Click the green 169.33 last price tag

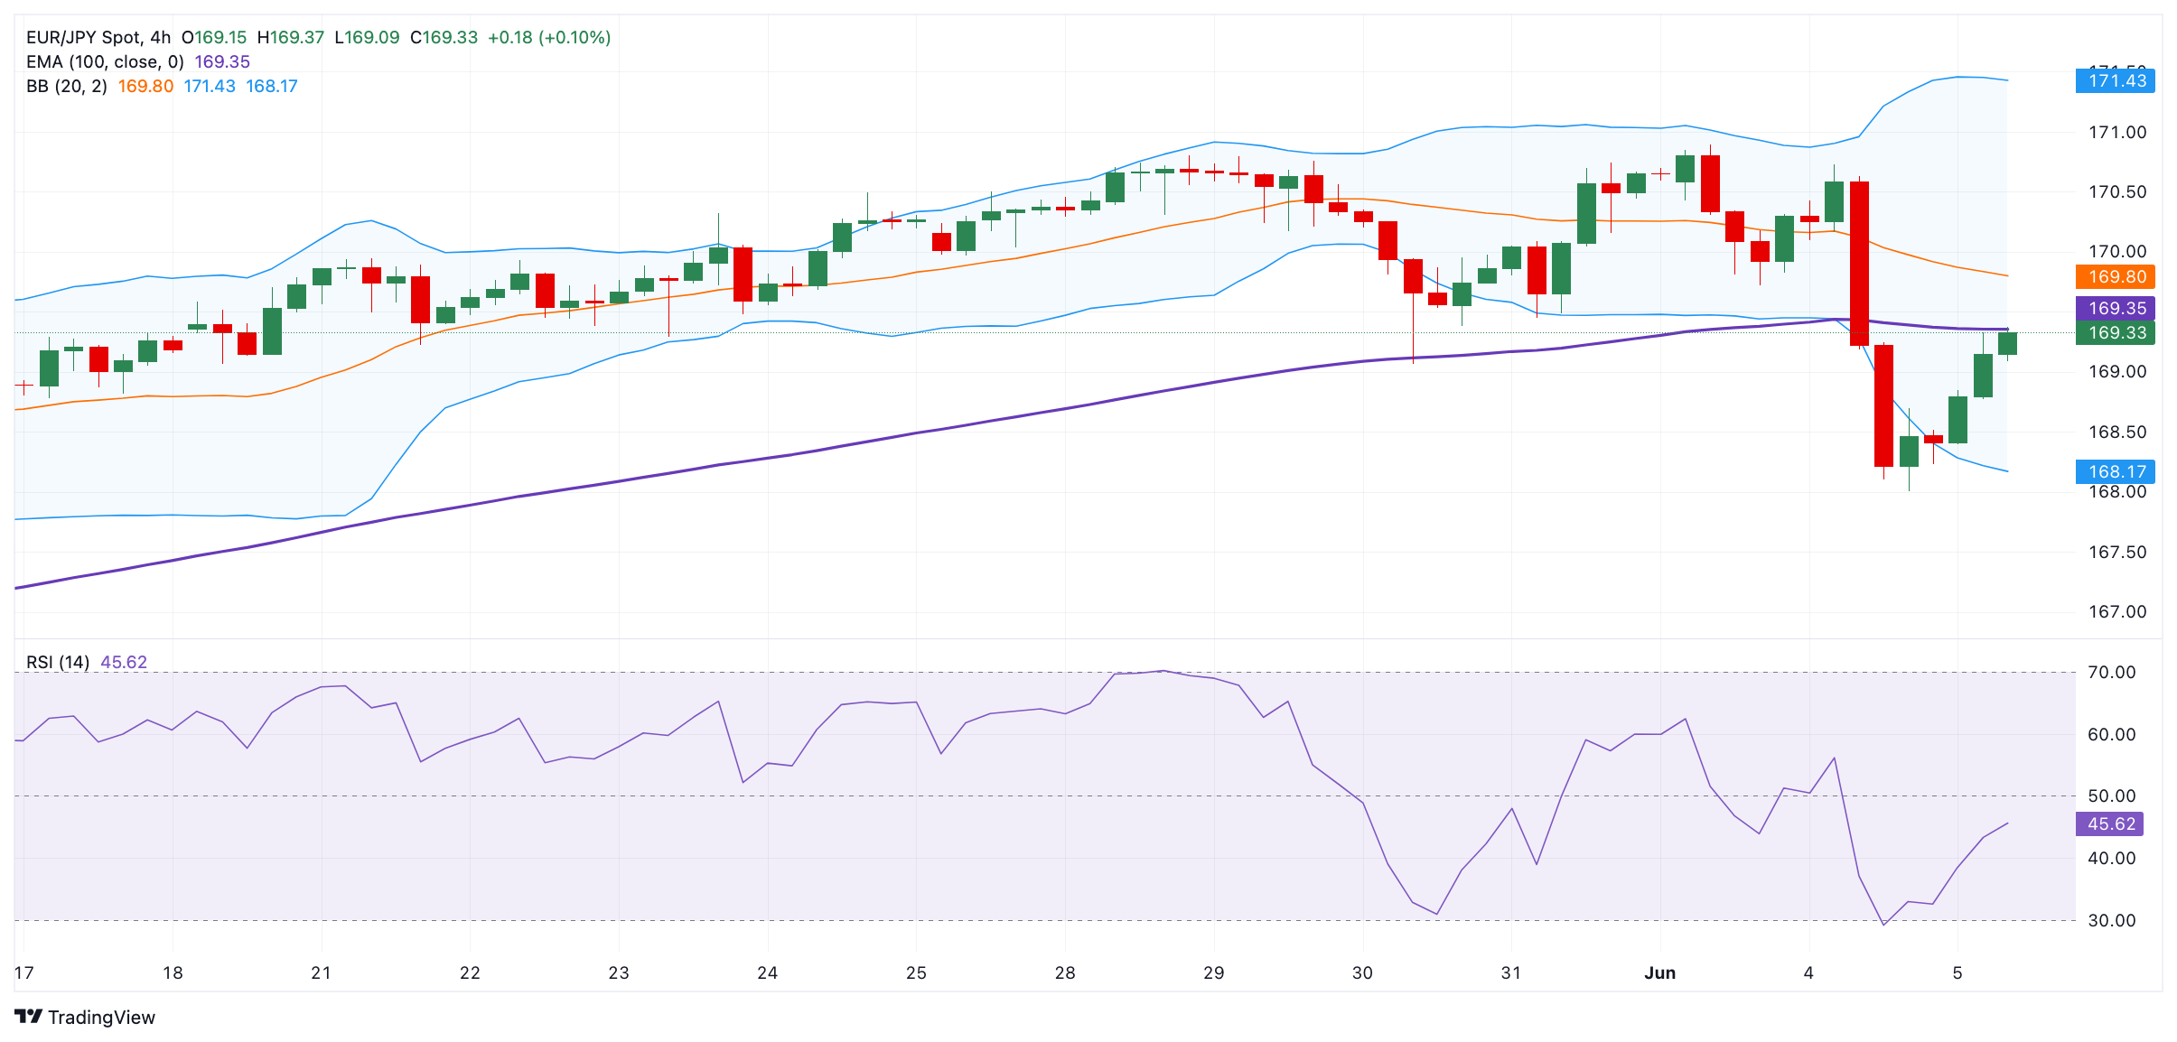2116,332
